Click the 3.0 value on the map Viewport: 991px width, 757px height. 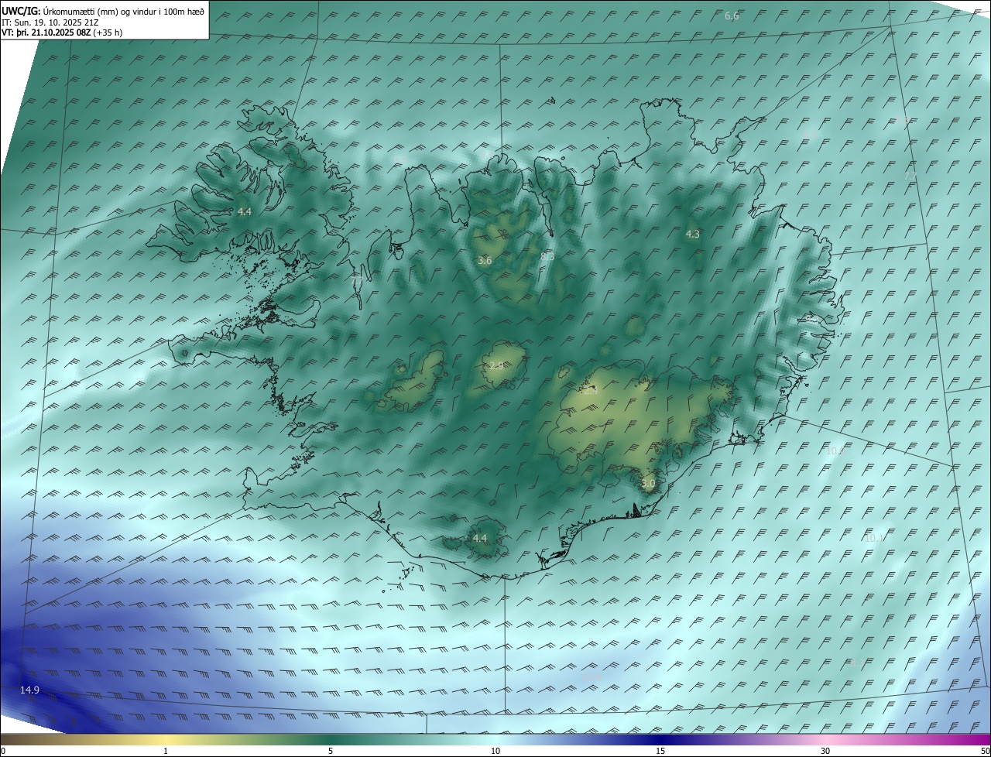(x=648, y=484)
